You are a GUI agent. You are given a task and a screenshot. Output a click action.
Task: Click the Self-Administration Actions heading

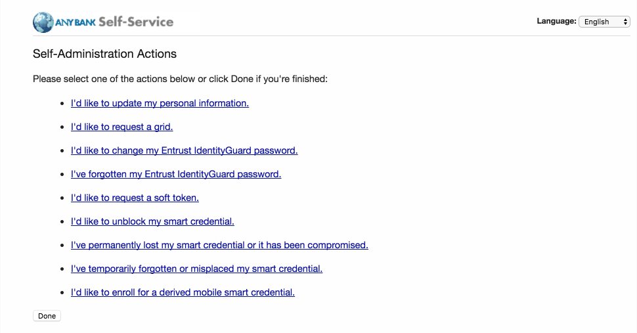point(105,54)
